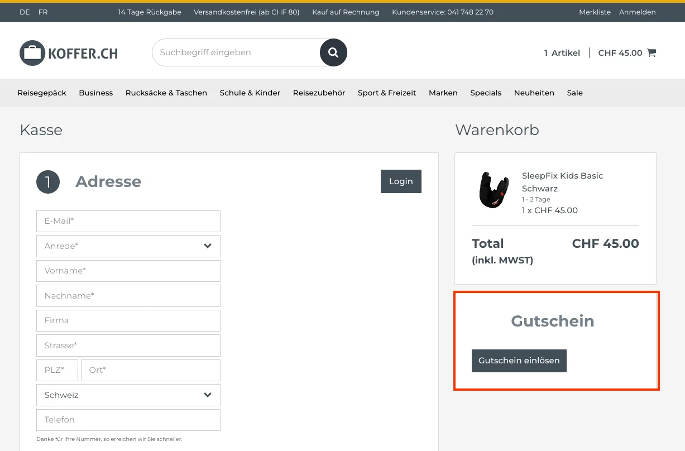The height and width of the screenshot is (451, 685).
Task: Switch language to DE
Action: (25, 12)
